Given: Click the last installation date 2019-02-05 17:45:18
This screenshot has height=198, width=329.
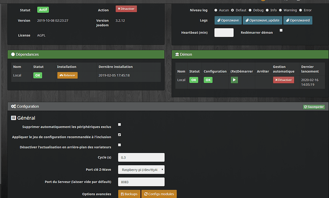Looking at the screenshot, I should click(x=114, y=75).
